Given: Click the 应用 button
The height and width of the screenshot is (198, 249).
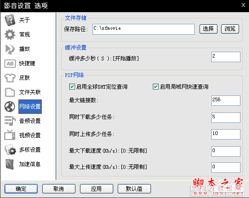Looking at the screenshot, I should pos(97,189).
